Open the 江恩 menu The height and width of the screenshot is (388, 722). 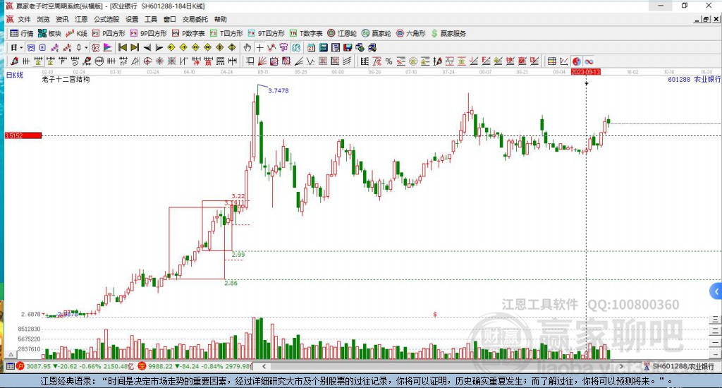81,19
